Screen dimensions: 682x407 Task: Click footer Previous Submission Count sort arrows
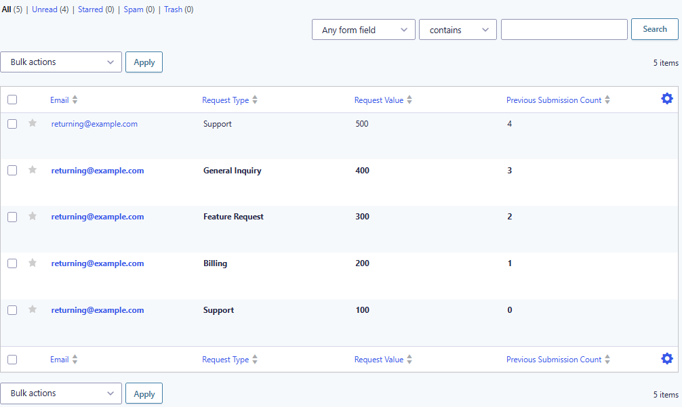coord(607,359)
